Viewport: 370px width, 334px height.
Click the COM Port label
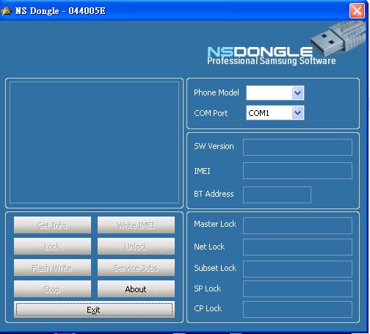pos(211,113)
